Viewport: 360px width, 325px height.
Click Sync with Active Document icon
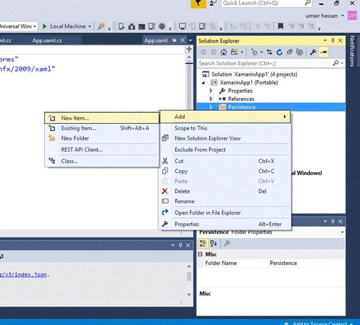[269, 52]
